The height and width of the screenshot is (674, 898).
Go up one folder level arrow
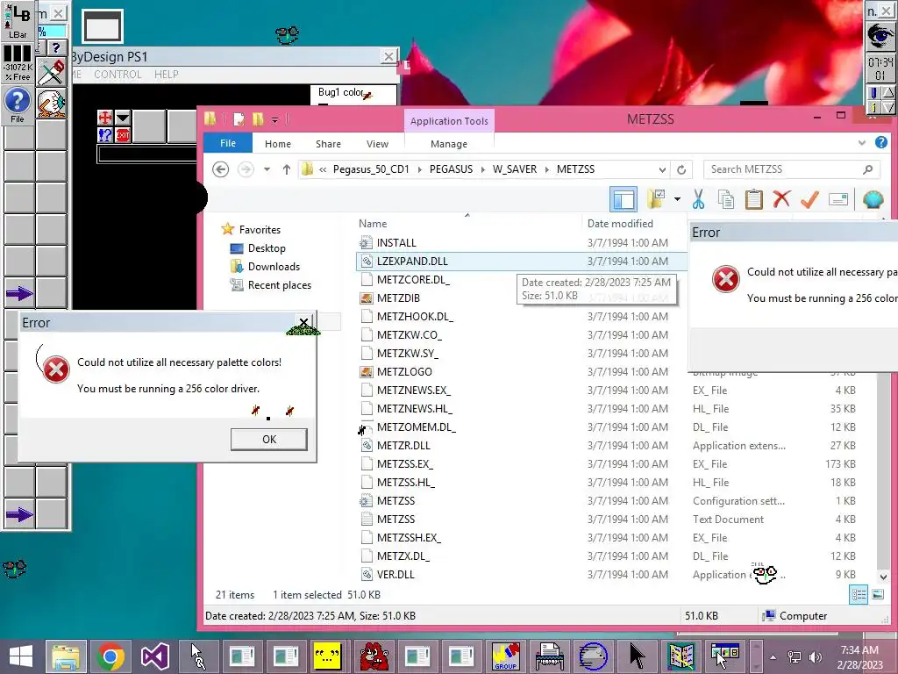287,169
